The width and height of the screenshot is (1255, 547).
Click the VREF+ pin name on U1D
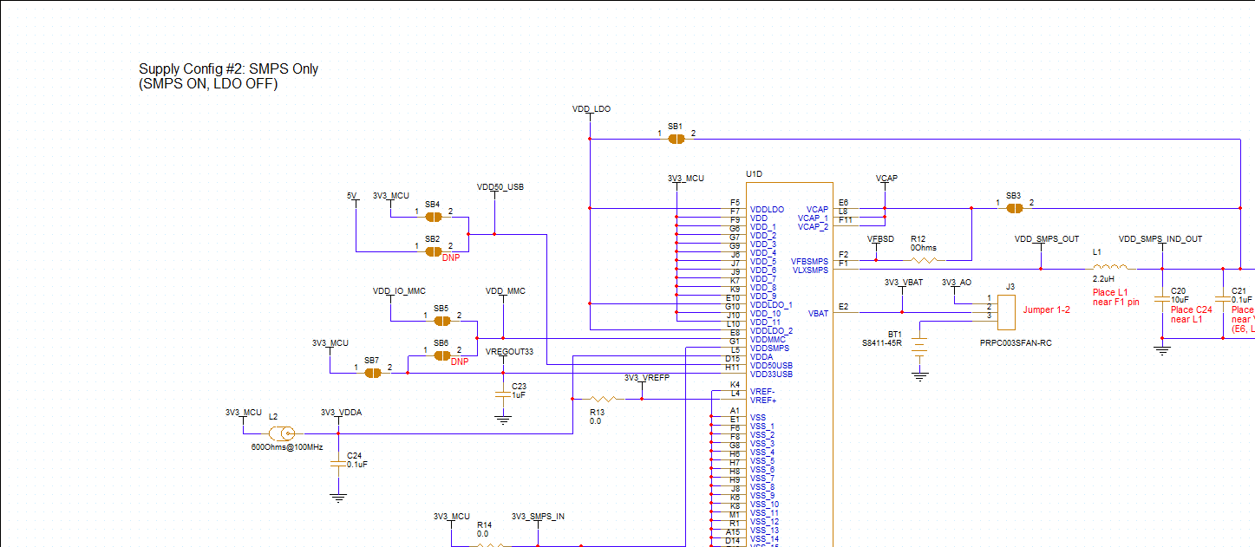[x=763, y=400]
